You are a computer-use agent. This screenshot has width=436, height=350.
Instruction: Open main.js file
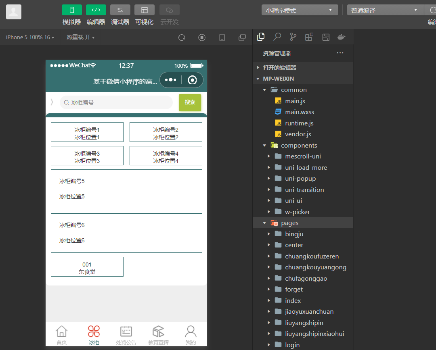(x=303, y=101)
